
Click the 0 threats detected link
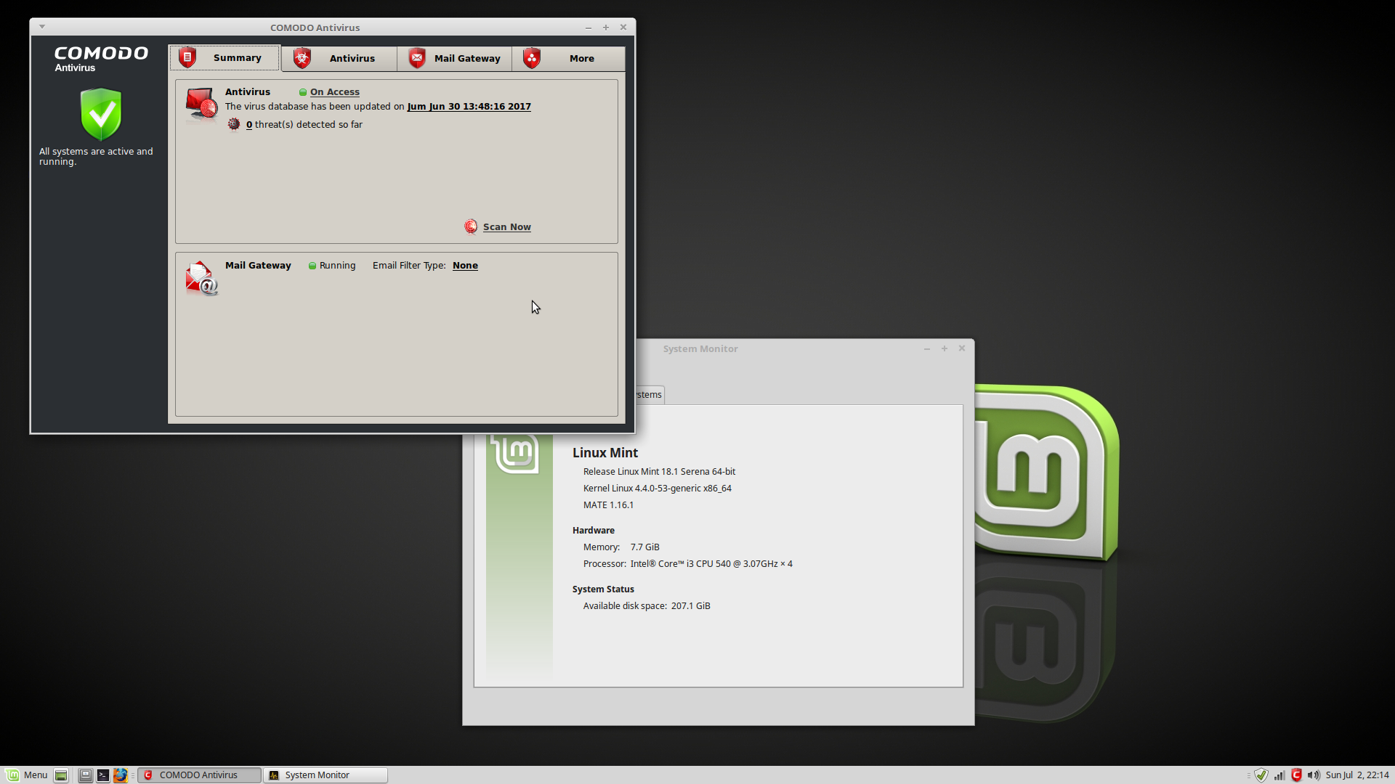pyautogui.click(x=249, y=125)
